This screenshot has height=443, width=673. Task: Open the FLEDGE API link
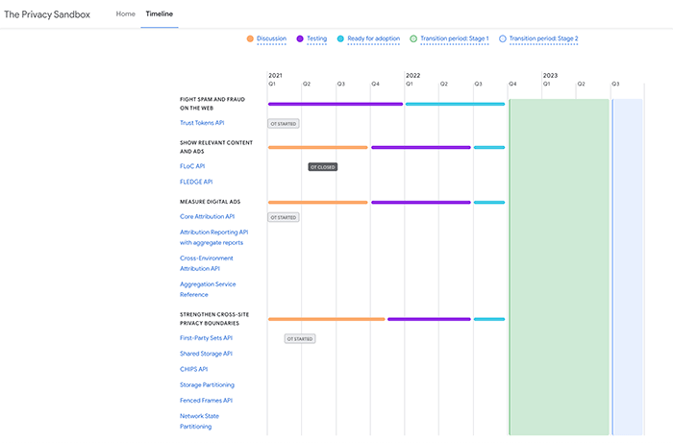196,182
